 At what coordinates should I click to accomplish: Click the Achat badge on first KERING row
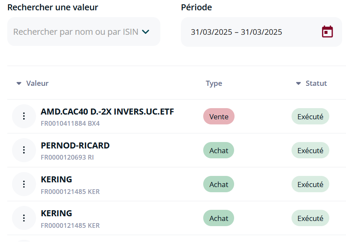coord(219,184)
